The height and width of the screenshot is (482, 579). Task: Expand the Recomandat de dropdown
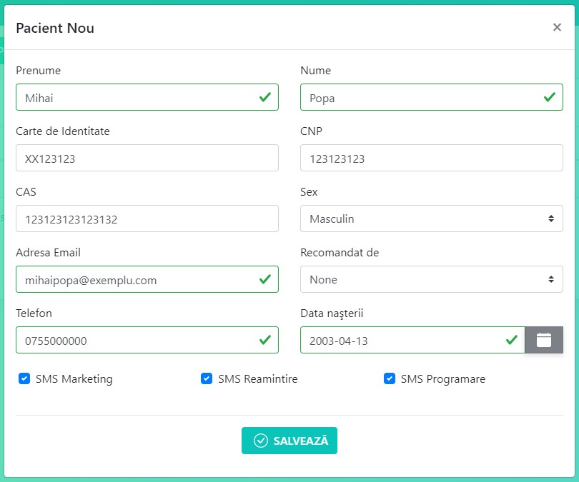coord(431,279)
